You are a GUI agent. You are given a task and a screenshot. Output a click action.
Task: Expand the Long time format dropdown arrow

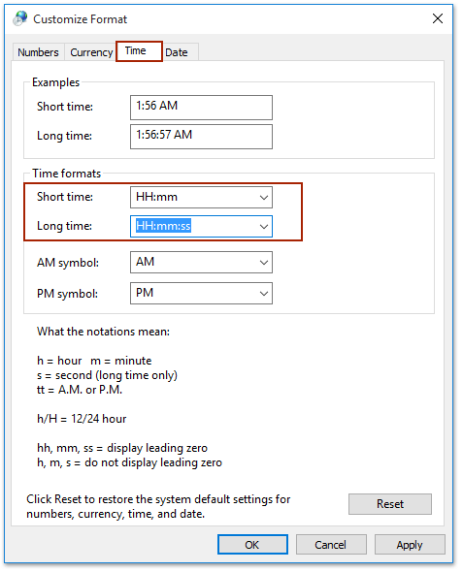(264, 227)
